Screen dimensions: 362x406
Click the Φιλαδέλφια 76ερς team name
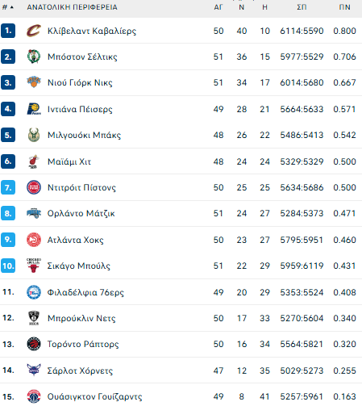85,292
